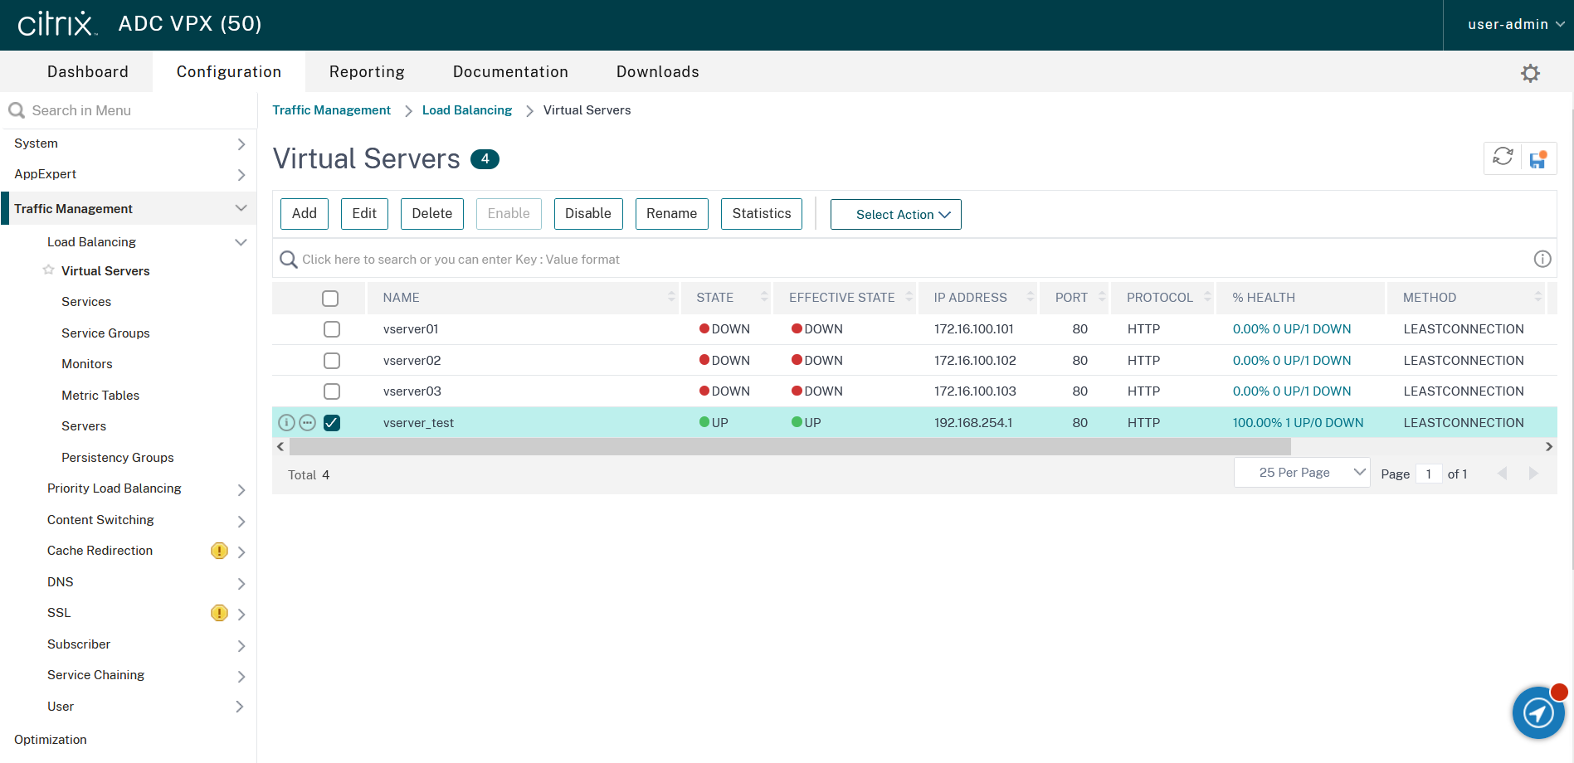This screenshot has height=763, width=1574.
Task: Open the ellipsis menu icon on vserver_test row
Action: point(308,423)
